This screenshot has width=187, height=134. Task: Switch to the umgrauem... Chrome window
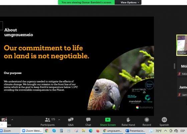[x=113, y=131]
